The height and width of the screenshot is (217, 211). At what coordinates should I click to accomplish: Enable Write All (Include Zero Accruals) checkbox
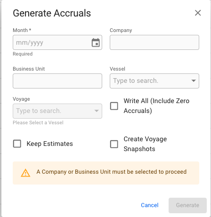[x=114, y=106]
